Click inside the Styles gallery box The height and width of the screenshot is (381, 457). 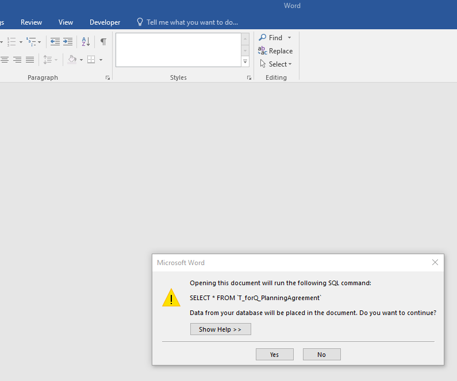(178, 50)
